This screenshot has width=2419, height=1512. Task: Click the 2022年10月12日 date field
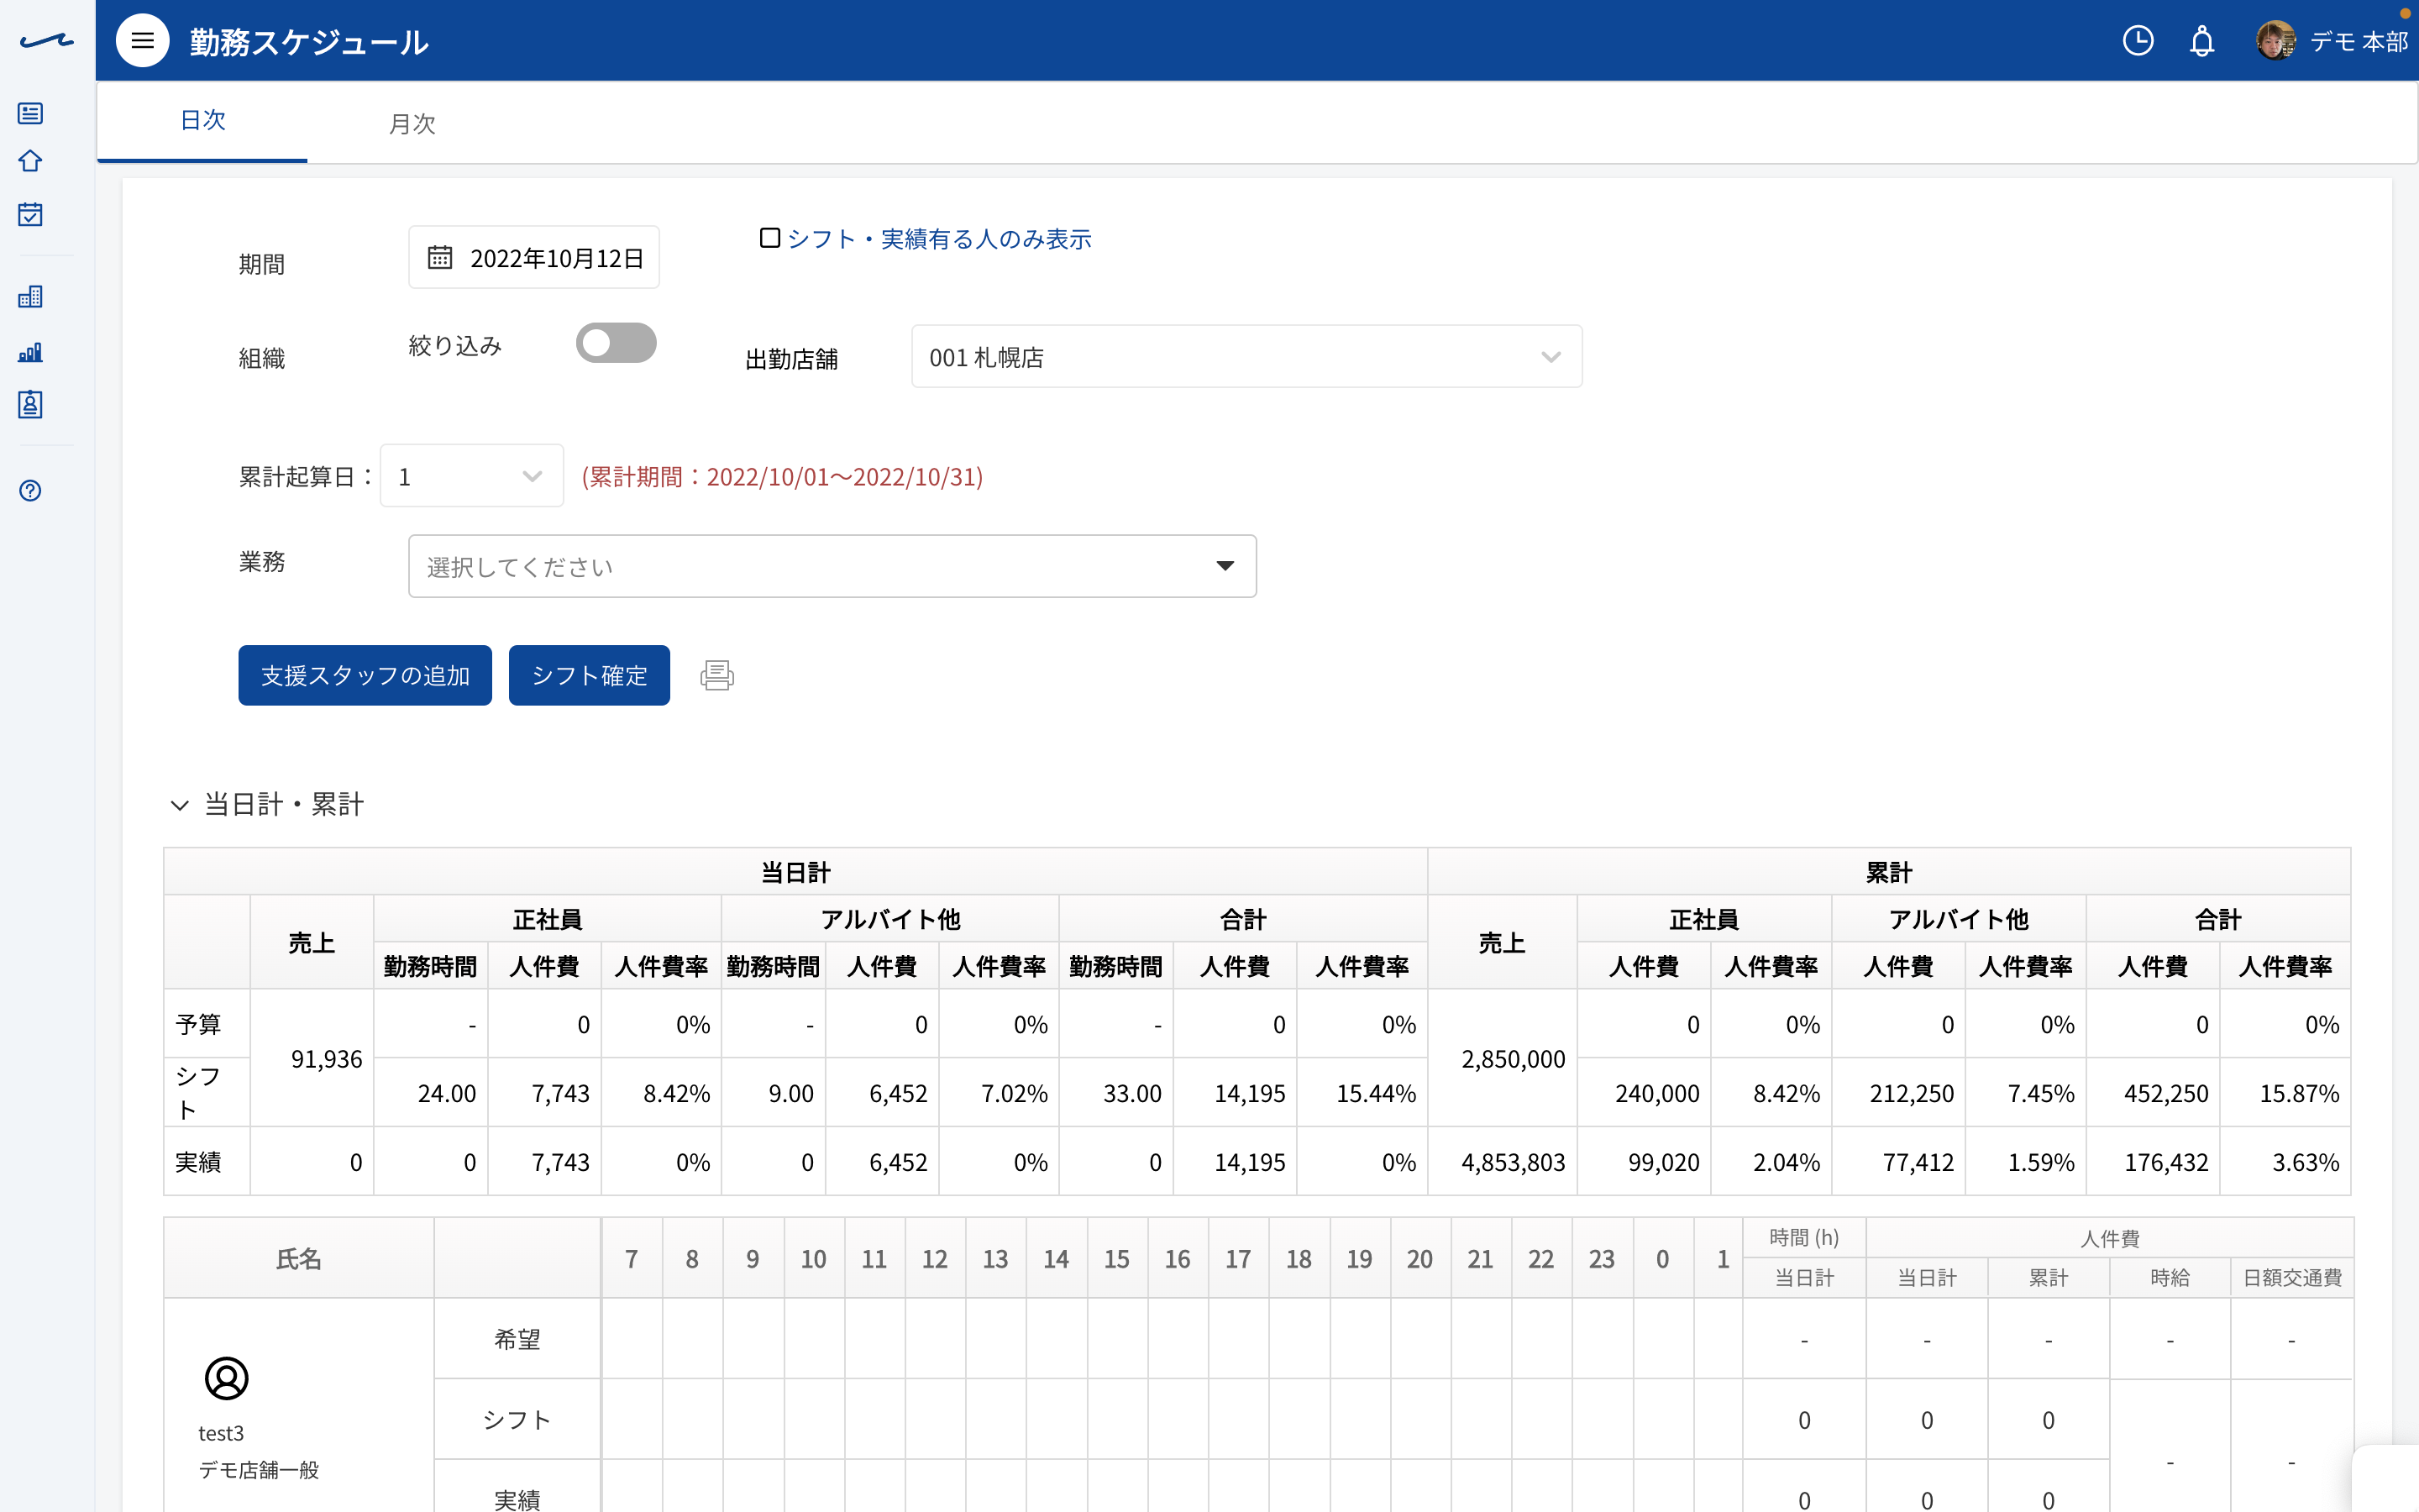(534, 257)
